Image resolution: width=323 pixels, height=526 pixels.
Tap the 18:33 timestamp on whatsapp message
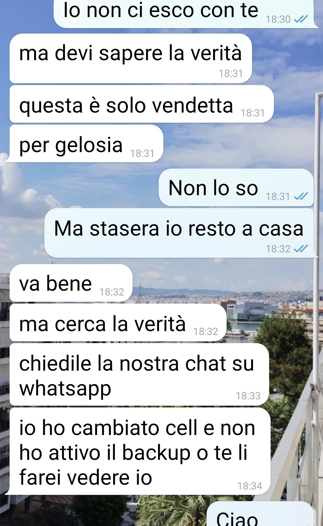point(248,396)
